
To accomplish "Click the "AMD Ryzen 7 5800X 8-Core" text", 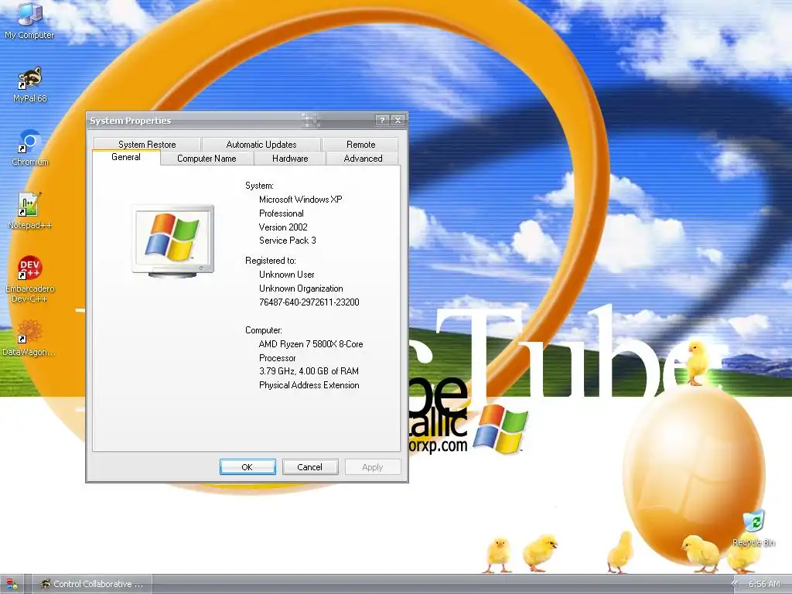I will pyautogui.click(x=311, y=344).
